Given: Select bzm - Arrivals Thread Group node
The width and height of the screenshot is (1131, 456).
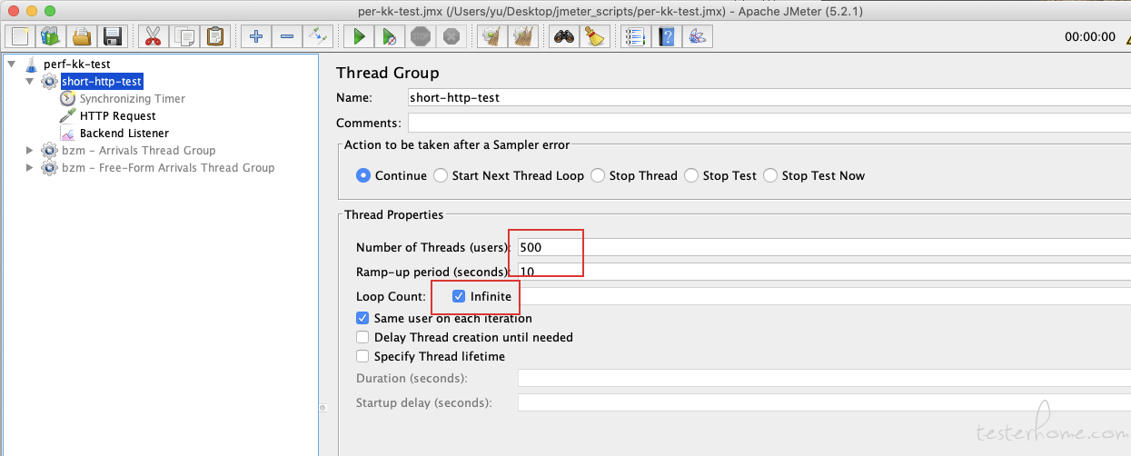Looking at the screenshot, I should (138, 151).
